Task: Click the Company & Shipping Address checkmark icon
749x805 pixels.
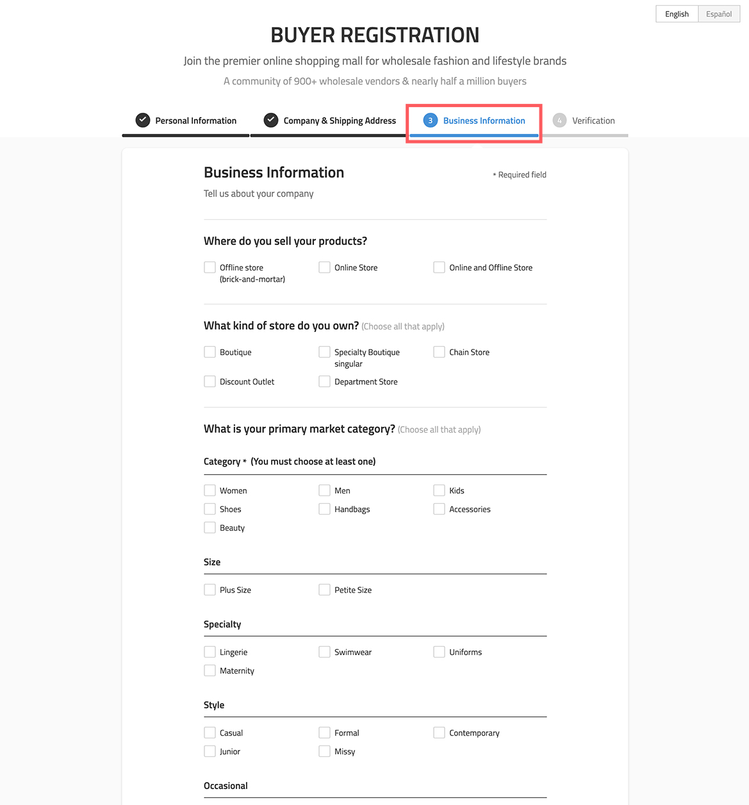Action: pyautogui.click(x=271, y=120)
